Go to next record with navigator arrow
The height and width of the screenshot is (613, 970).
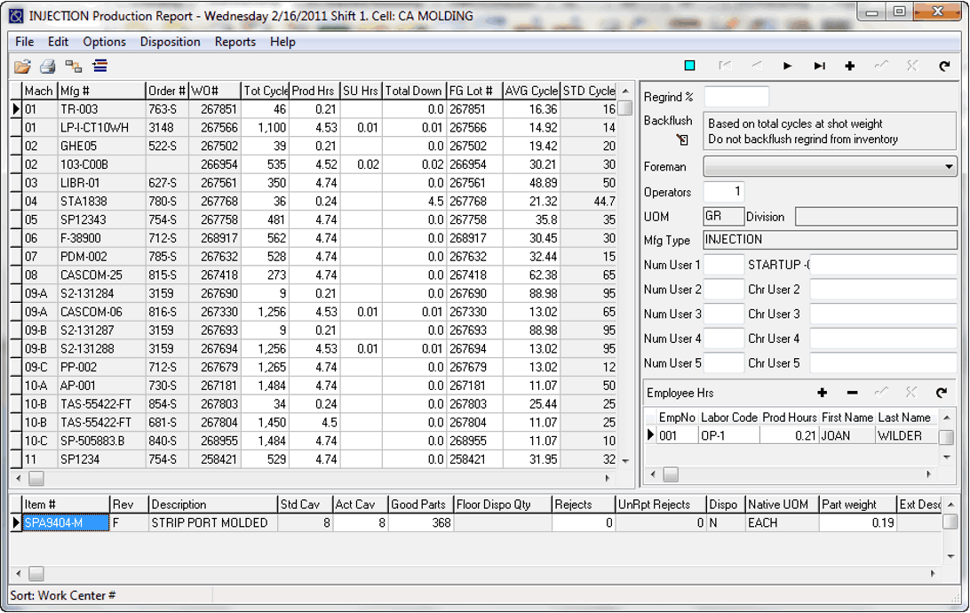(x=788, y=66)
